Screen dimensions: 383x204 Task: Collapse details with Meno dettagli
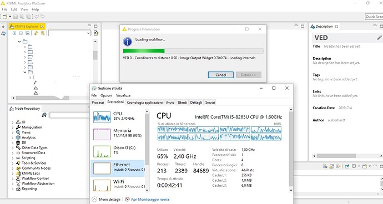pyautogui.click(x=106, y=200)
